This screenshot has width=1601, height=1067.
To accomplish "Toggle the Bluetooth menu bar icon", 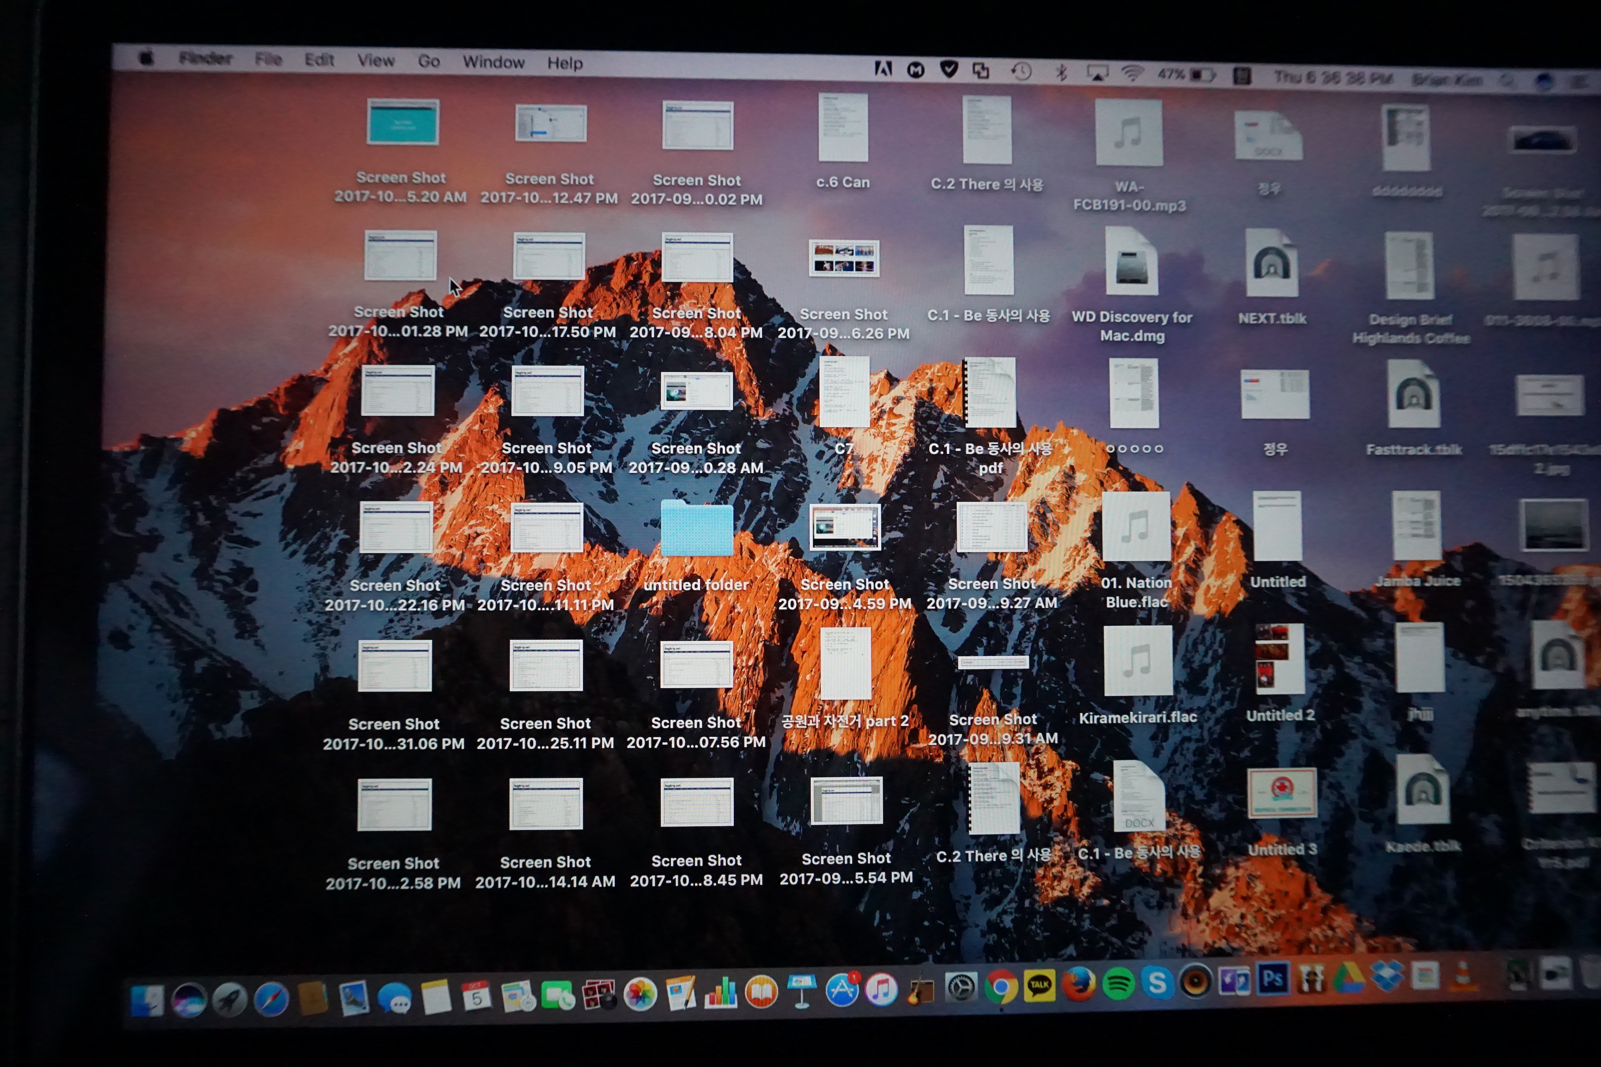I will point(1061,72).
